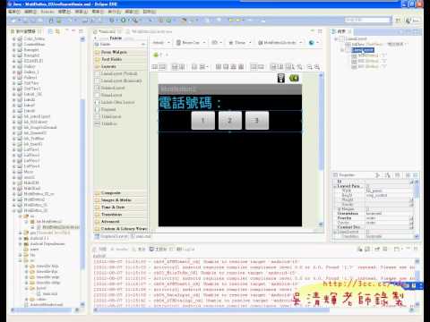Image resolution: width=430 pixels, height=322 pixels.
Task: Select main.xml under layout folder
Action: [47, 293]
